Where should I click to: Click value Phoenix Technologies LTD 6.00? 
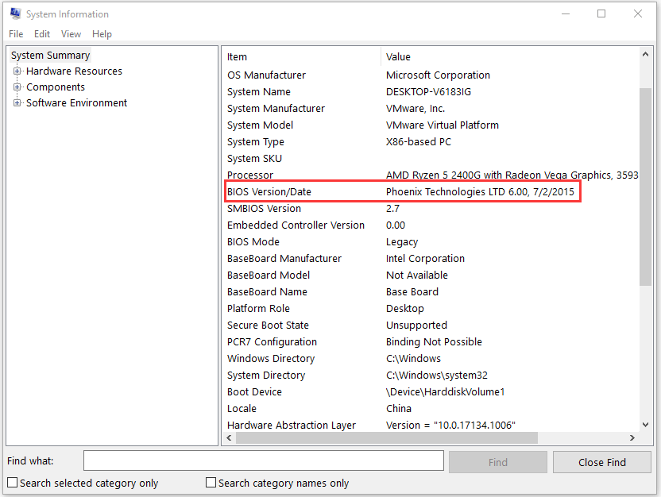pyautogui.click(x=457, y=192)
